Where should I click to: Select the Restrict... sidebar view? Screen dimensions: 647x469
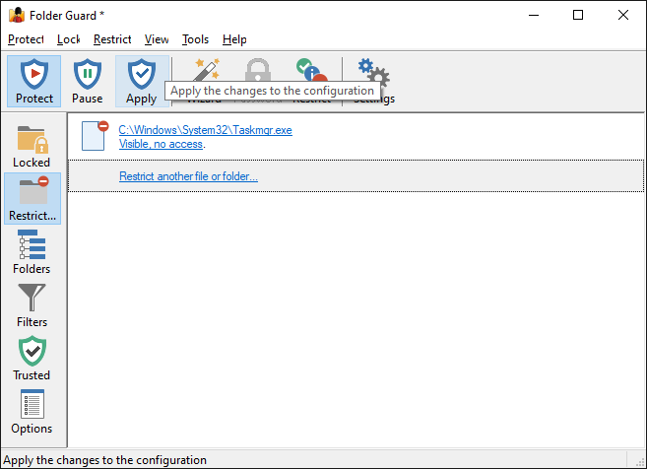tap(32, 199)
